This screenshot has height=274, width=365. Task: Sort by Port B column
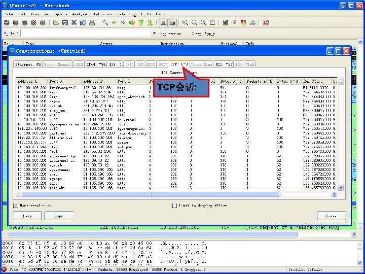132,81
